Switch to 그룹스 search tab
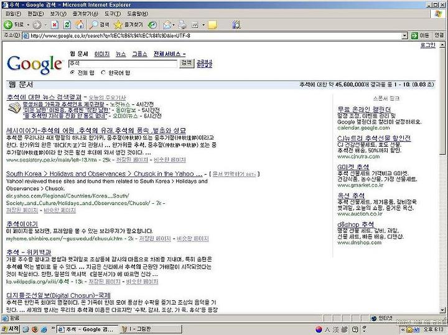This screenshot has width=448, height=335. [139, 54]
